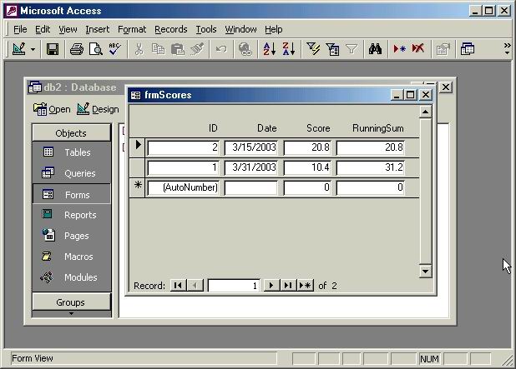Go to last record navigation button
The height and width of the screenshot is (369, 516).
[288, 286]
